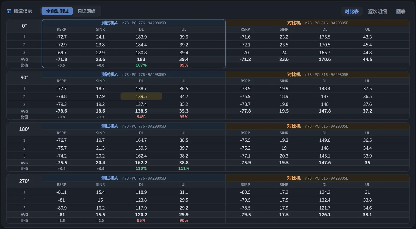
Task: Select the highlighted 139.5 DL cell
Action: coord(141,96)
